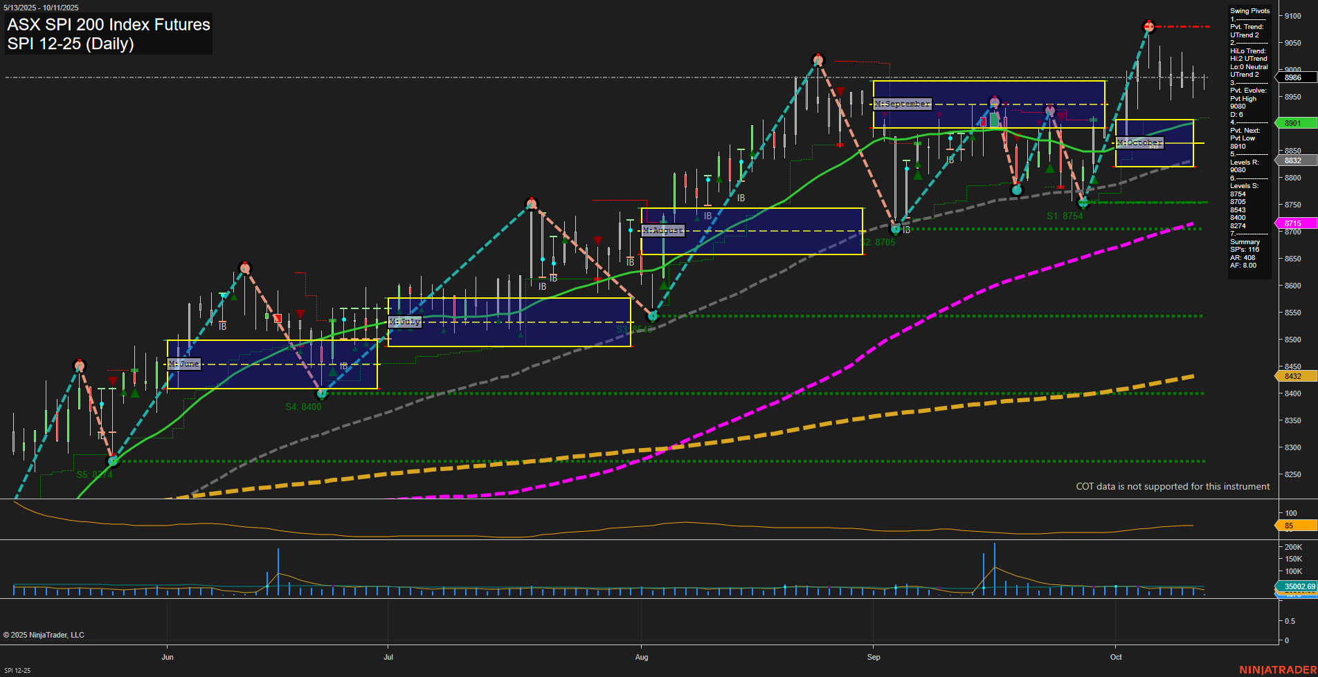Click the green 8901 price level tag
Image resolution: width=1318 pixels, height=677 pixels.
1294,123
